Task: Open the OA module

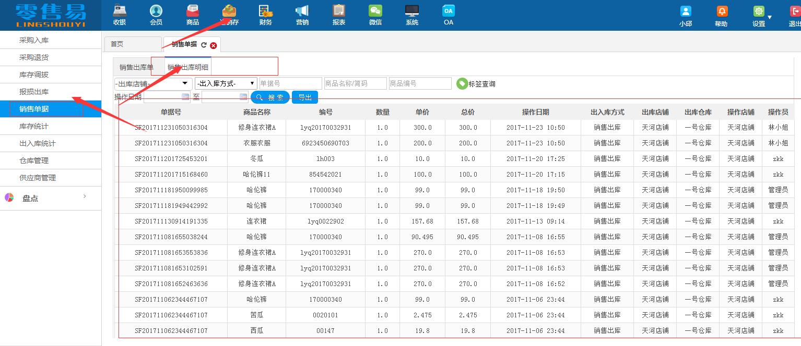Action: pos(448,15)
